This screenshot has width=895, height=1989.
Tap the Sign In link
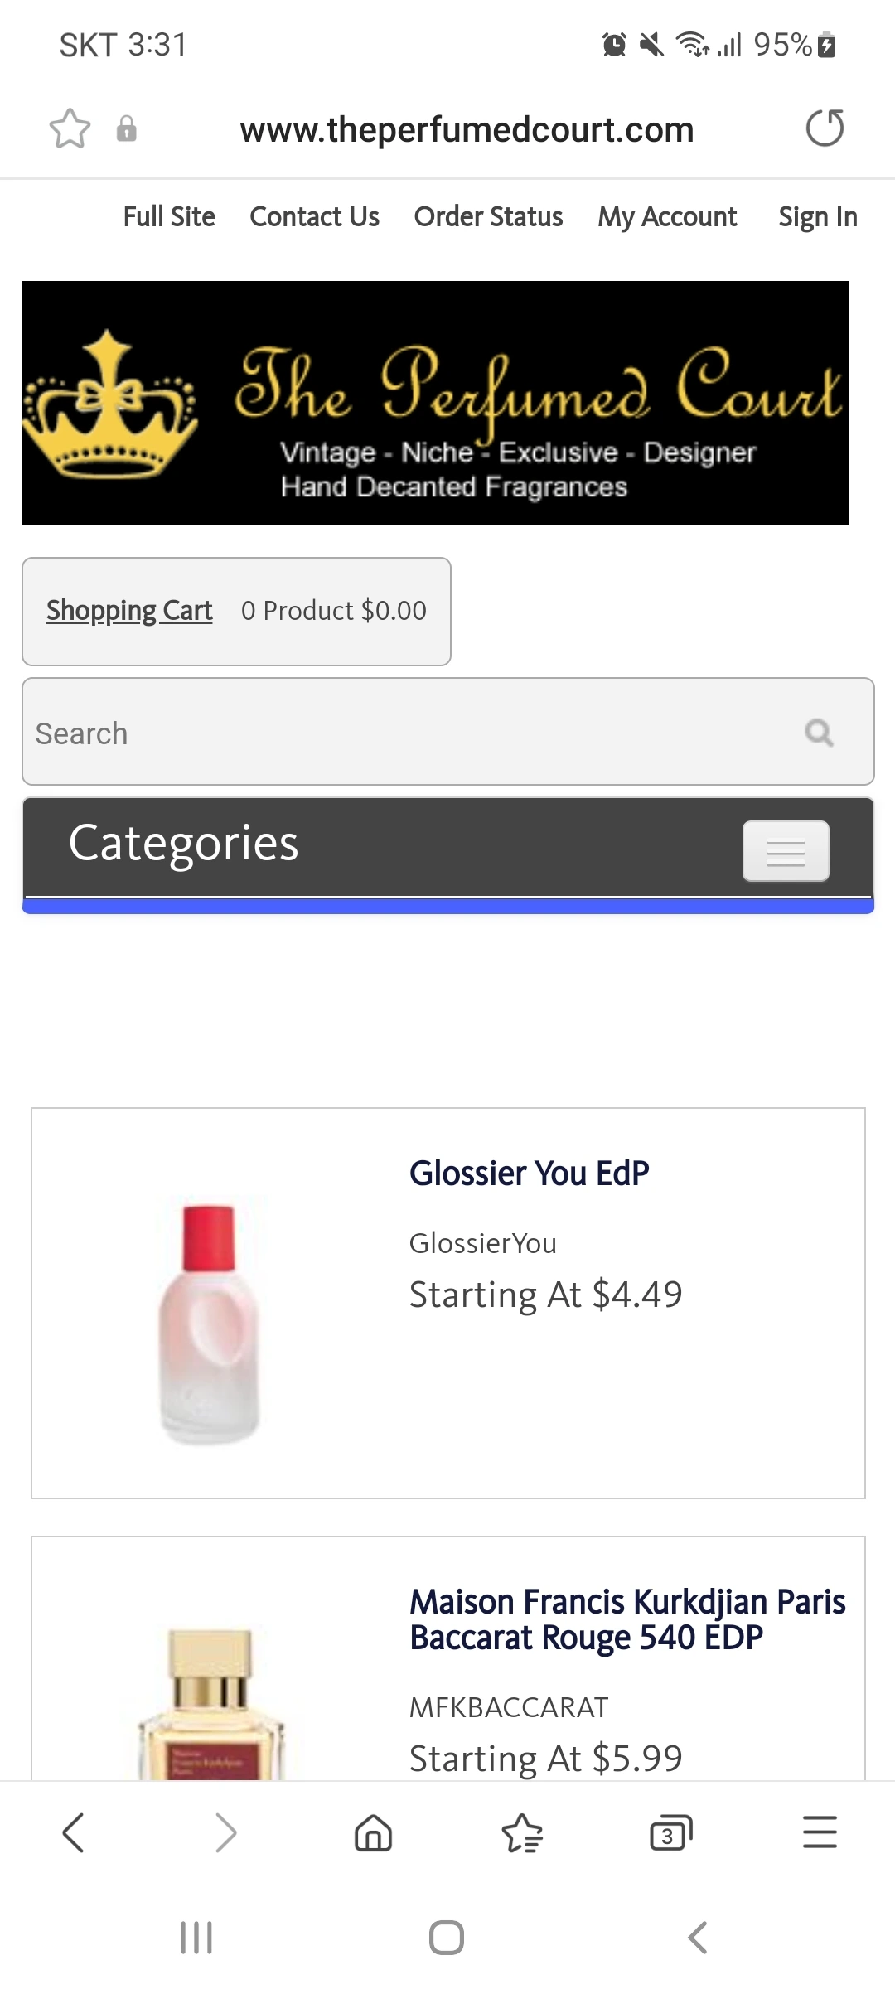817,217
